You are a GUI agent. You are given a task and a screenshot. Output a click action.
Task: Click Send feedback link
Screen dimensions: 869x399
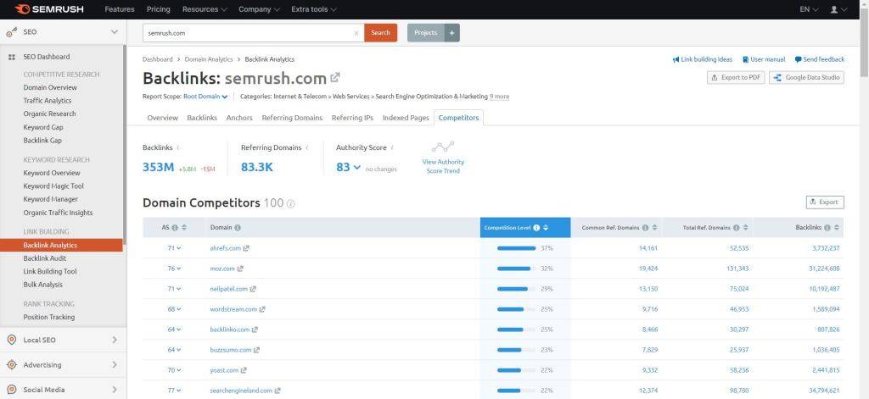click(820, 59)
